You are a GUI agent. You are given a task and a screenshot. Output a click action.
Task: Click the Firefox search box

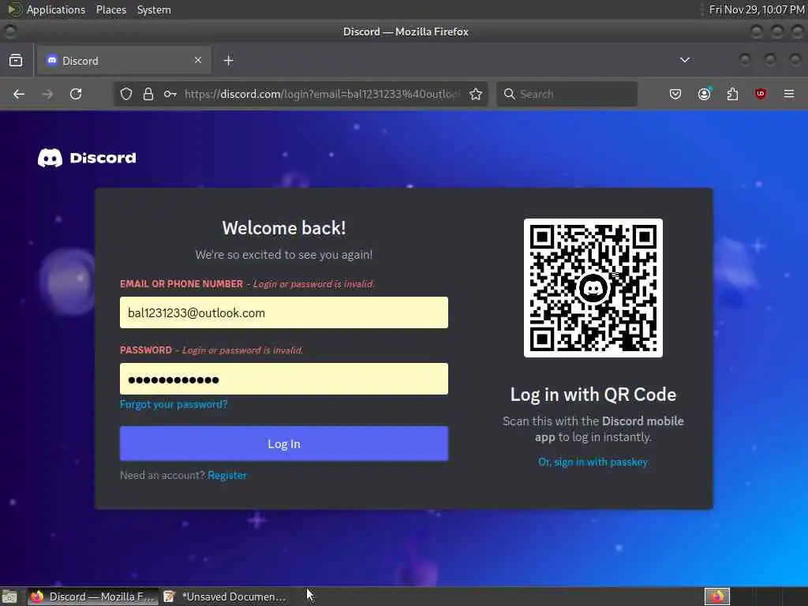coord(567,94)
